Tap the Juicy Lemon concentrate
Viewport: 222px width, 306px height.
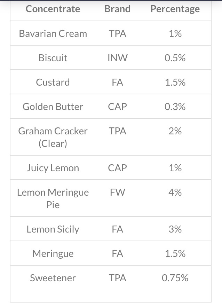[x=53, y=168]
